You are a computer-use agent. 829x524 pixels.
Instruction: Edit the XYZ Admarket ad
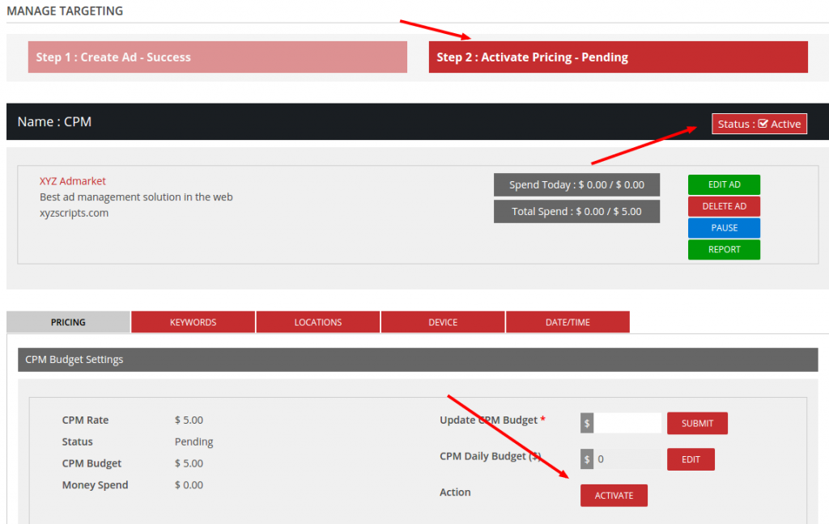(x=724, y=184)
